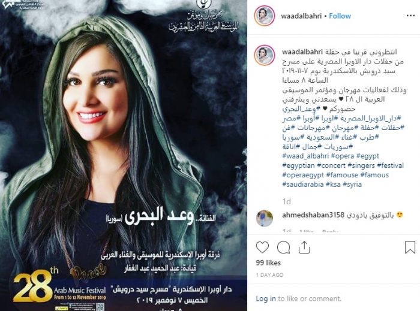Open comments with the speech bubble icon
Screen dimensions: 420x311
[x=283, y=247]
